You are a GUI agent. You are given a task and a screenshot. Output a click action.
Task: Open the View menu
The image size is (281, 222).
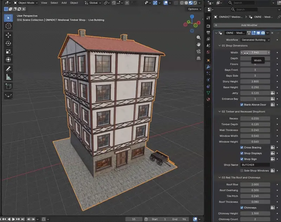pos(44,3)
